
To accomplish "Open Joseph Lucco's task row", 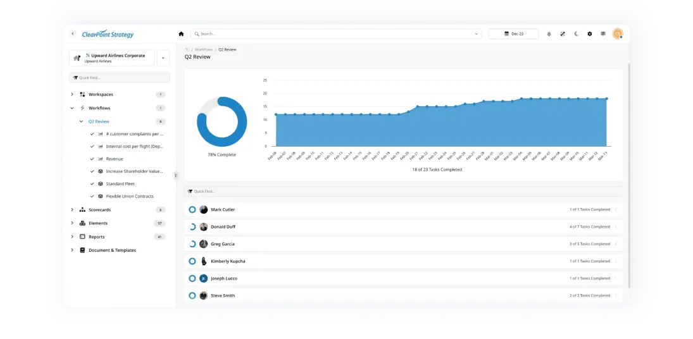I will click(x=403, y=278).
